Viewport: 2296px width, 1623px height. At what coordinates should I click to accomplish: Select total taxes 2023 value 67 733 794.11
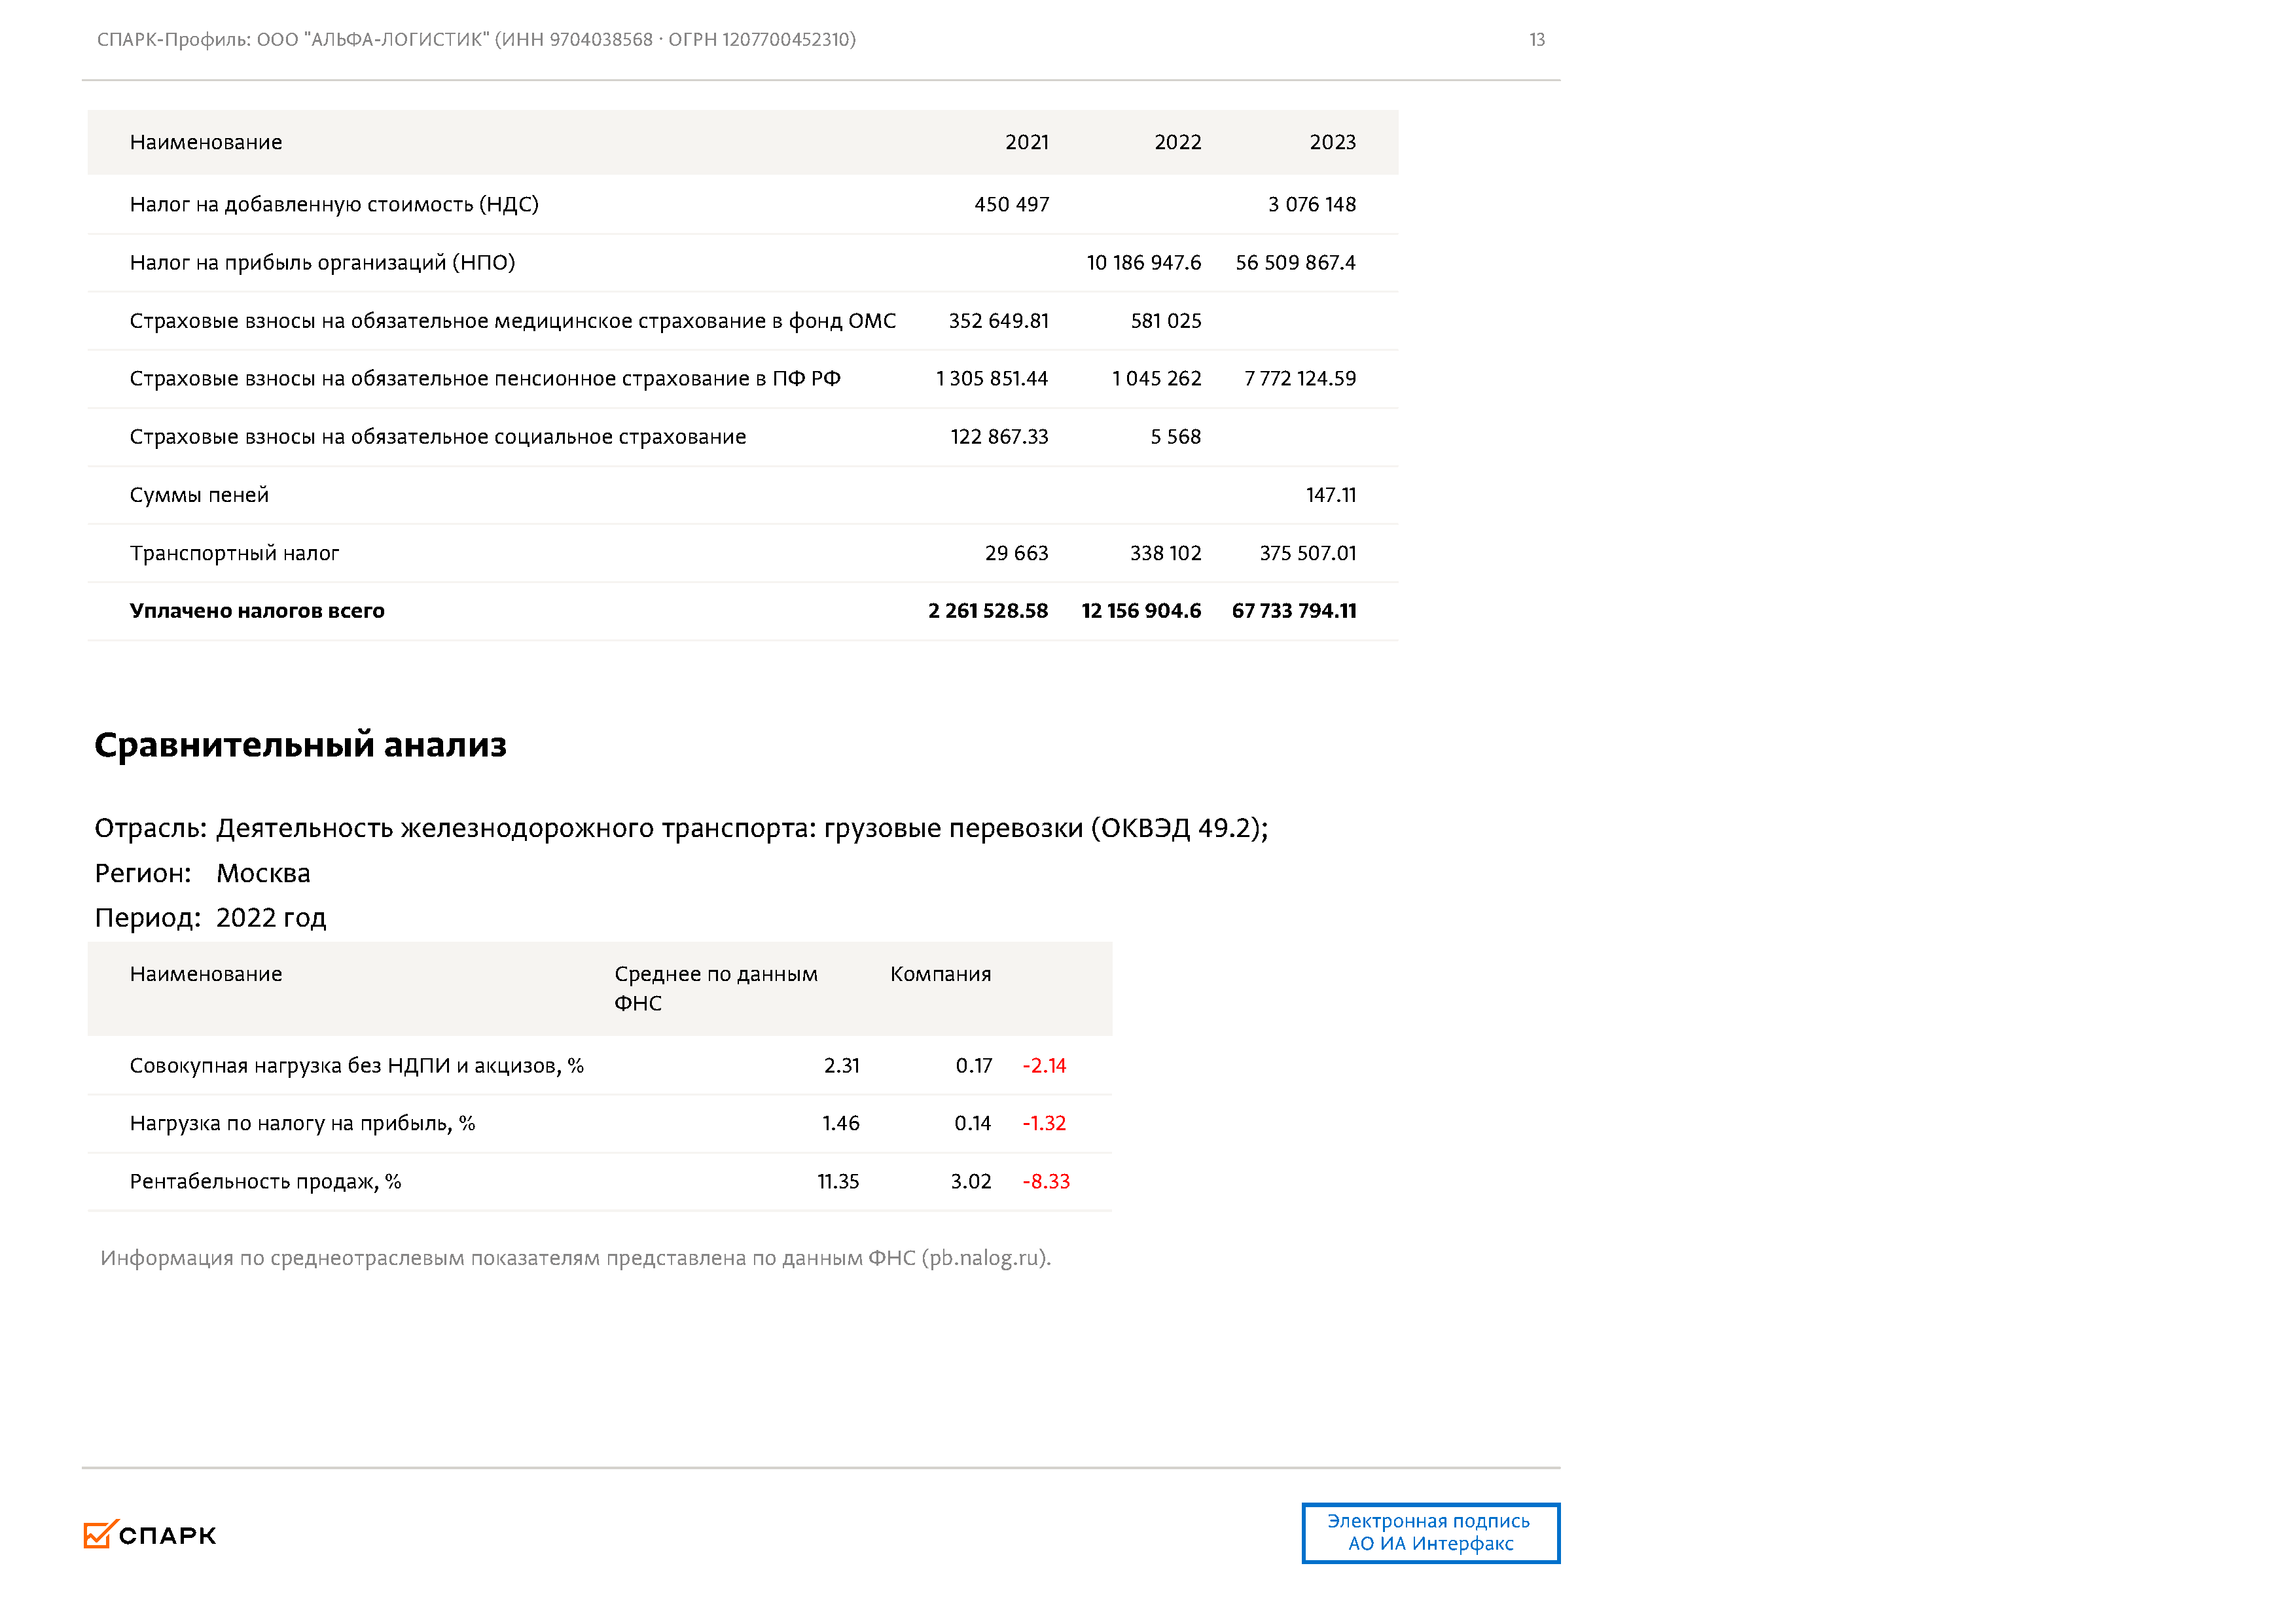coord(1294,611)
